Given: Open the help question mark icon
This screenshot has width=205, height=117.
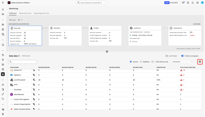Looking at the screenshot, I should [188, 3].
